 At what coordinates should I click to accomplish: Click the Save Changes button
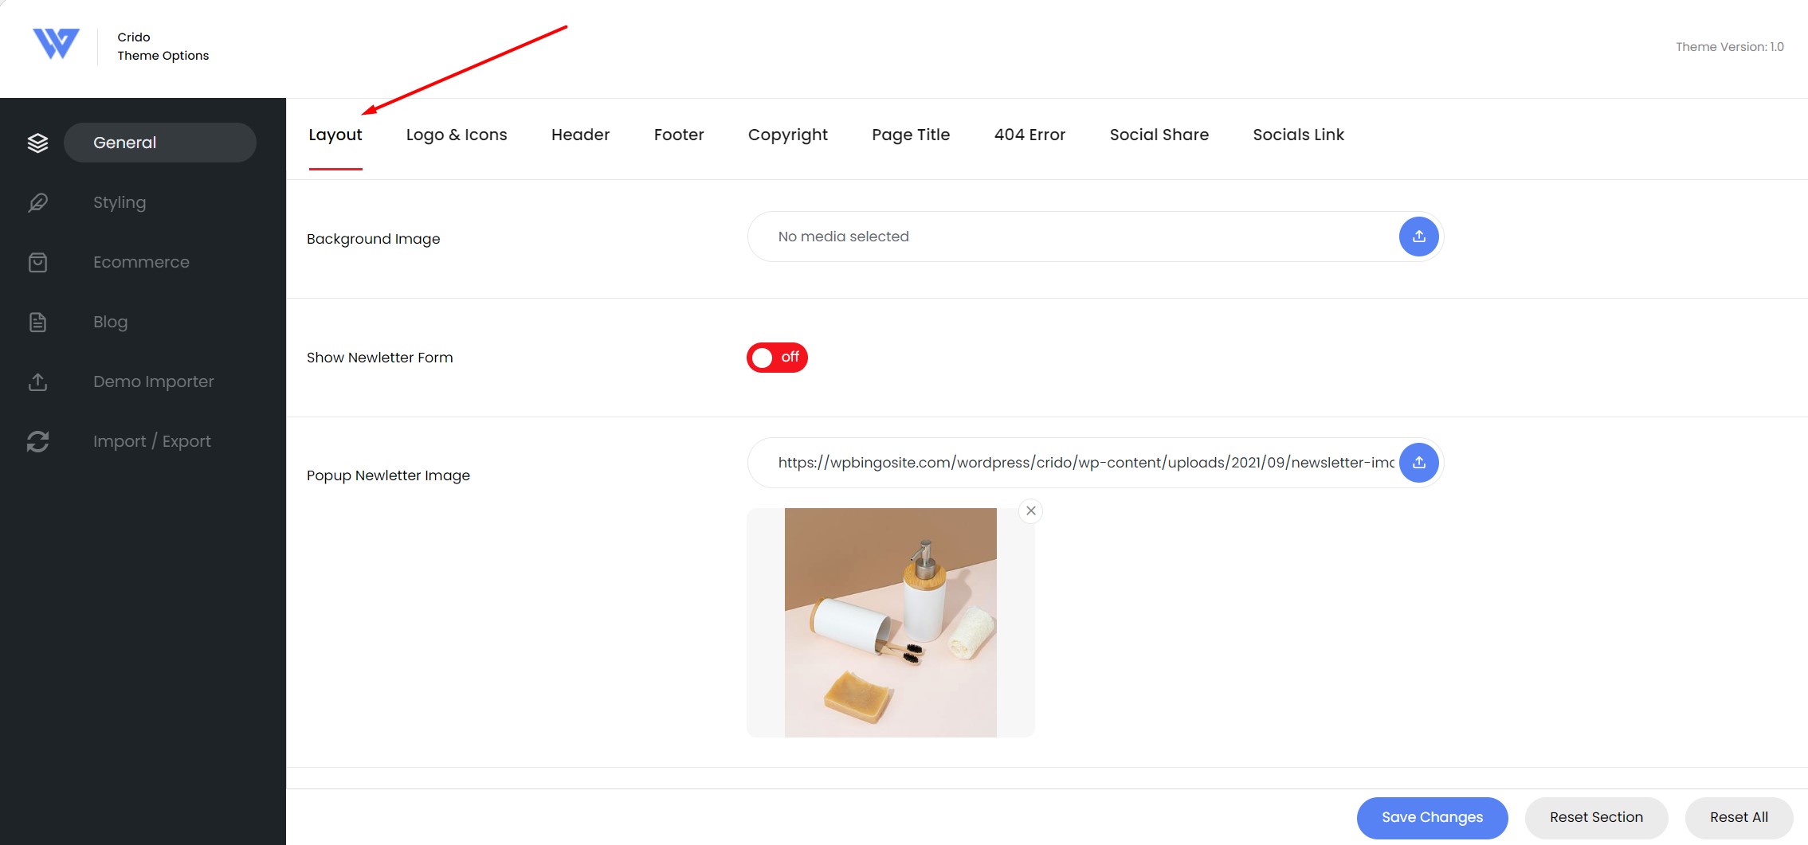[1432, 817]
